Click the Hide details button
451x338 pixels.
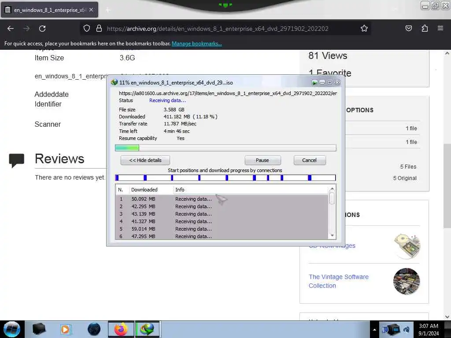coord(145,160)
